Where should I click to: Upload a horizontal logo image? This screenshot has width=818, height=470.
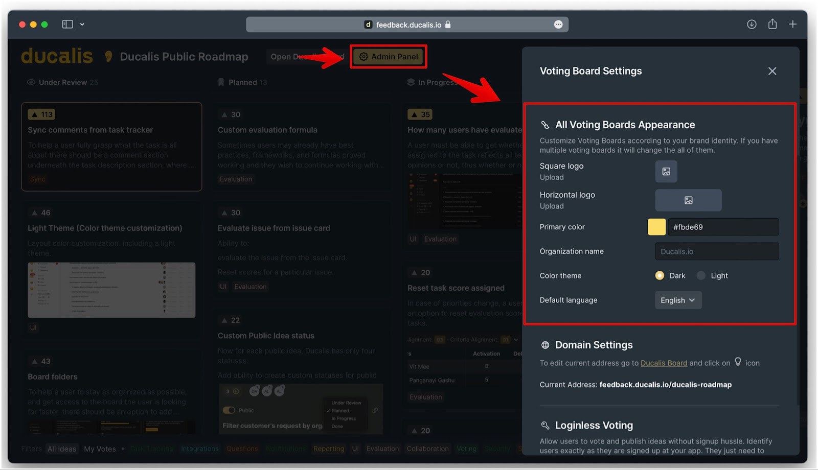point(688,200)
